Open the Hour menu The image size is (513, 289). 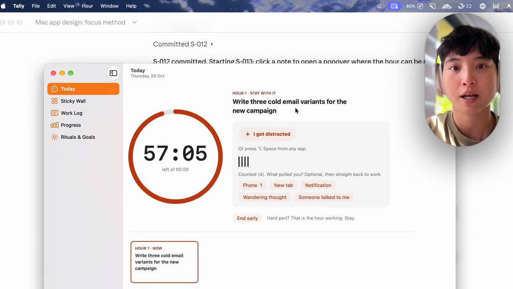[x=87, y=6]
